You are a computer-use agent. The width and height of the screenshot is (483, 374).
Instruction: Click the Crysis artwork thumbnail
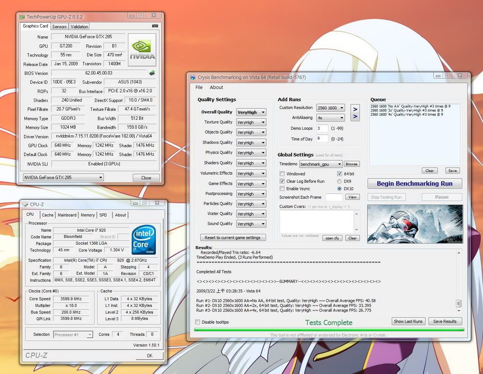click(x=415, y=224)
